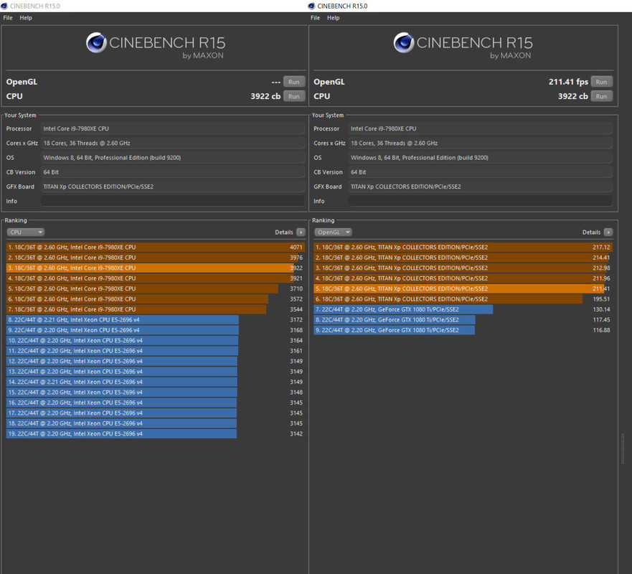Click Cinebench R15 logo in right window
The height and width of the screenshot is (574, 632).
tap(463, 45)
